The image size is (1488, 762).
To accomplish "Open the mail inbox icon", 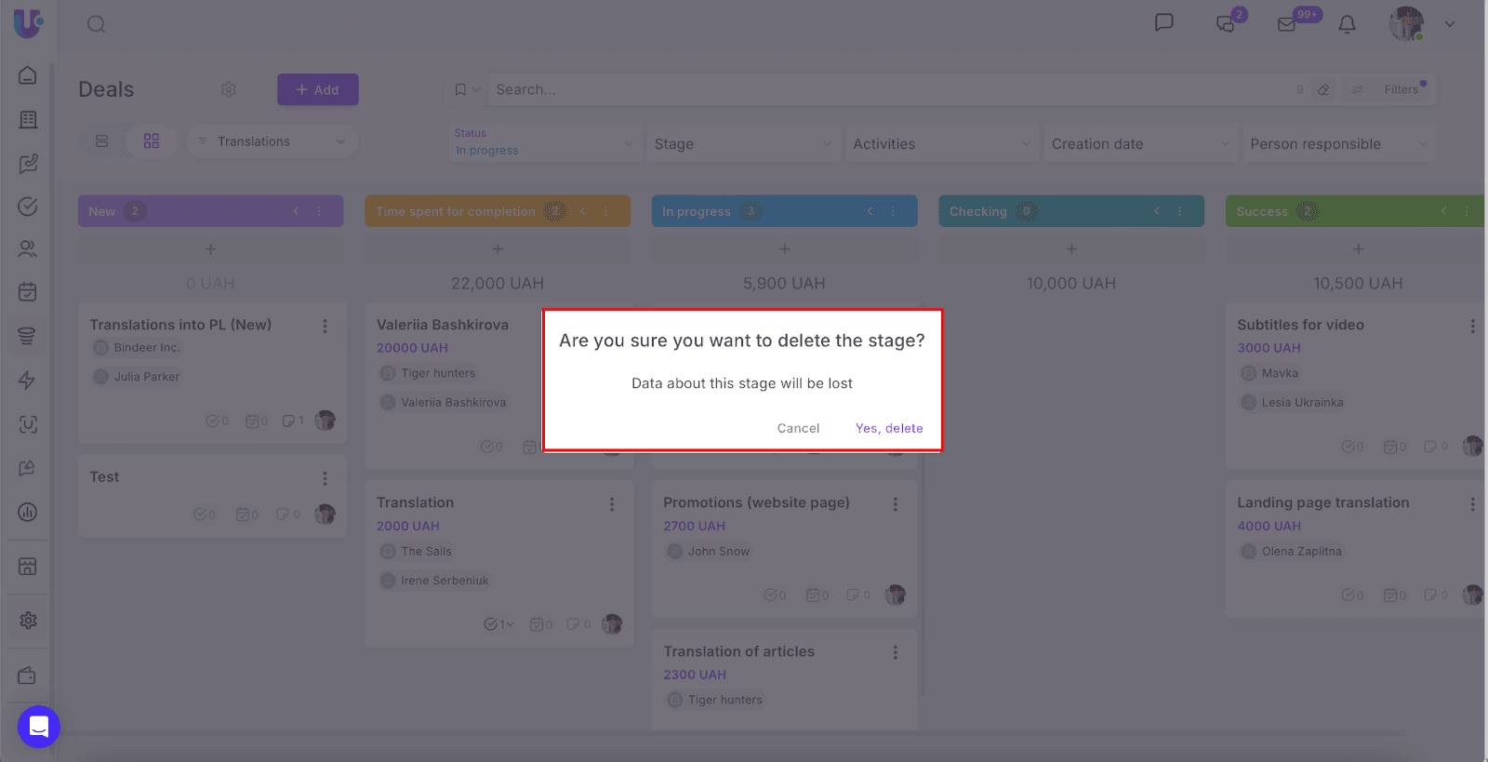I will (x=1286, y=24).
